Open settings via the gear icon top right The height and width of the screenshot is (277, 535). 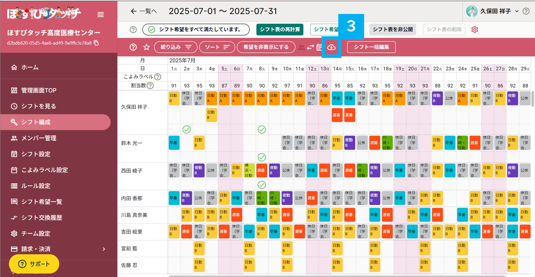pos(475,30)
